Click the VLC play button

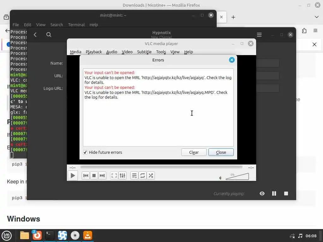[73, 176]
